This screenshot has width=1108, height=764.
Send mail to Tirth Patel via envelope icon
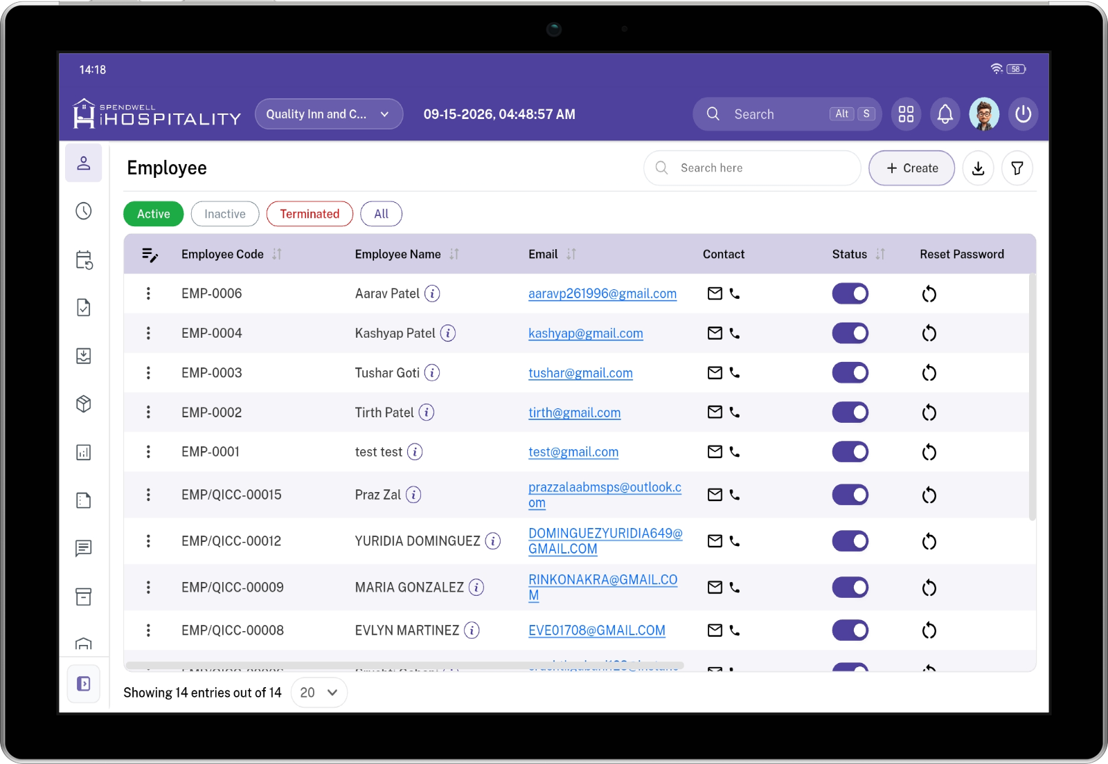click(715, 412)
